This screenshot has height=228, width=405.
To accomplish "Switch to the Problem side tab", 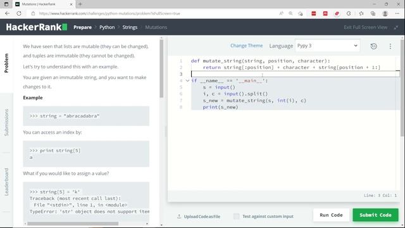I will tap(6, 63).
